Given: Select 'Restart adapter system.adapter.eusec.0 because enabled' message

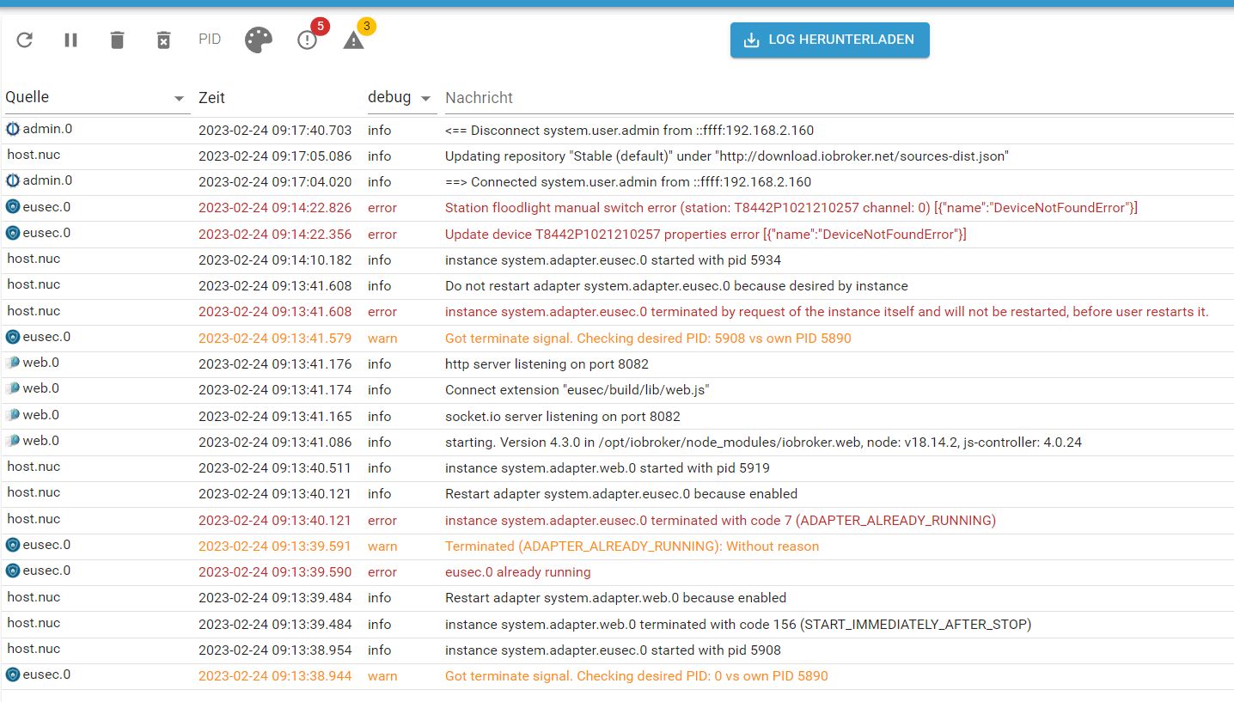Looking at the screenshot, I should (621, 494).
